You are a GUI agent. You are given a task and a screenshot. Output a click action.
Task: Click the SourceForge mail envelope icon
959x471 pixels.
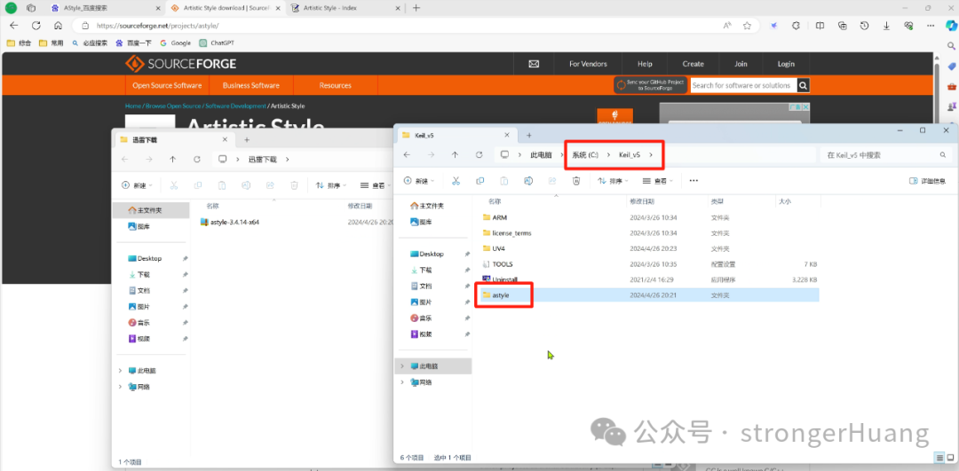[x=534, y=64]
